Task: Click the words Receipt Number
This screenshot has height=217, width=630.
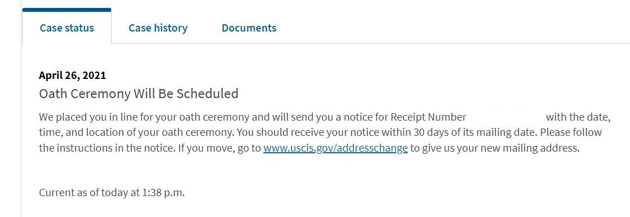Action: [428, 117]
